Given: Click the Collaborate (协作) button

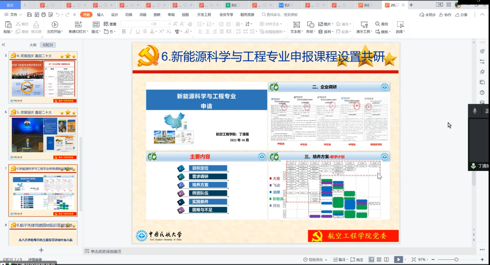Looking at the screenshot, I should [445, 14].
